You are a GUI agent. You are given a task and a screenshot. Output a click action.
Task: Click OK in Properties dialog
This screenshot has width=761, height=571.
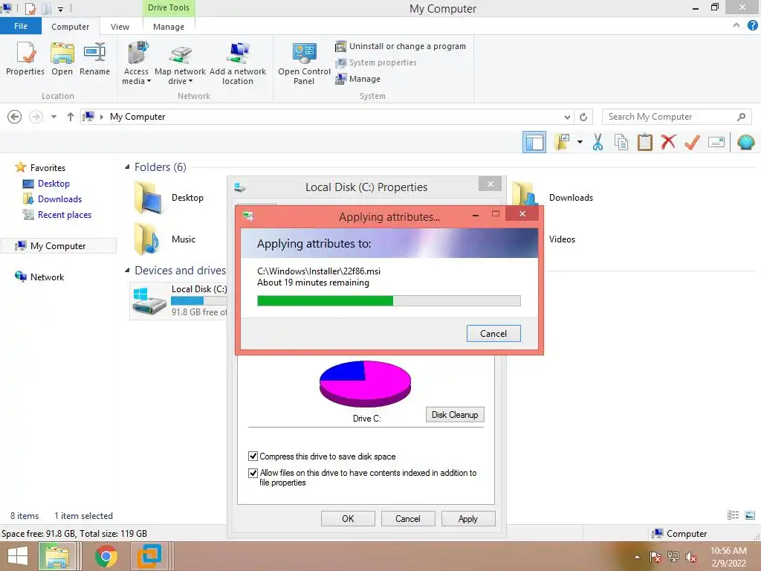(x=348, y=518)
